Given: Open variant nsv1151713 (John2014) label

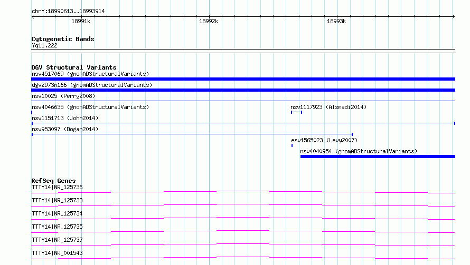Looking at the screenshot, I should click(x=65, y=118).
